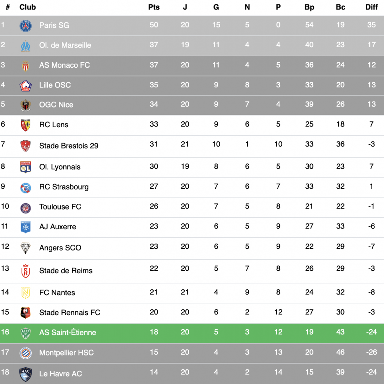Click the FC Nantes yellow crest
Viewport: 384px width, 384px height.
(26, 293)
